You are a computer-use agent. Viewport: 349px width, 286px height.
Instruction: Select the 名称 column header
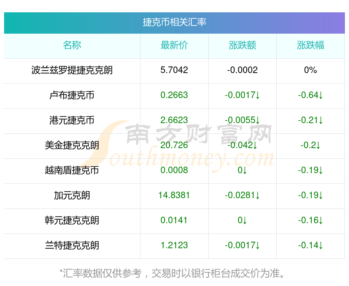pyautogui.click(x=72, y=45)
